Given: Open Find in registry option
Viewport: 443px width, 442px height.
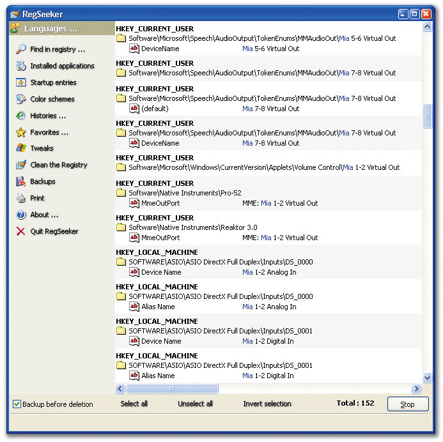Looking at the screenshot, I should (58, 49).
